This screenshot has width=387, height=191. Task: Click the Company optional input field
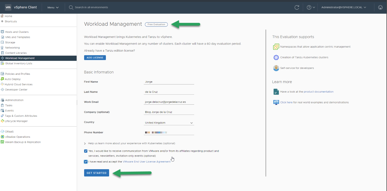(x=169, y=112)
